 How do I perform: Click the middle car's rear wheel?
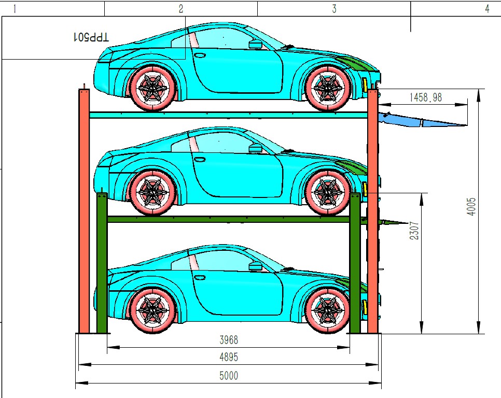153,192
